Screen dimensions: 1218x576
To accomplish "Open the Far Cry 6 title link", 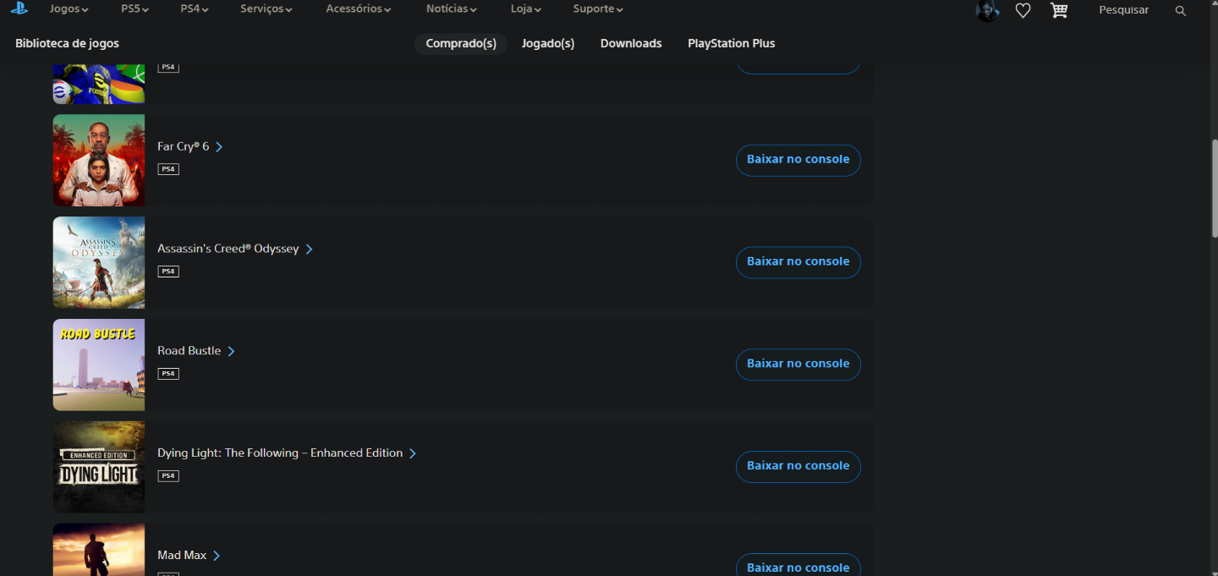I will tap(190, 147).
